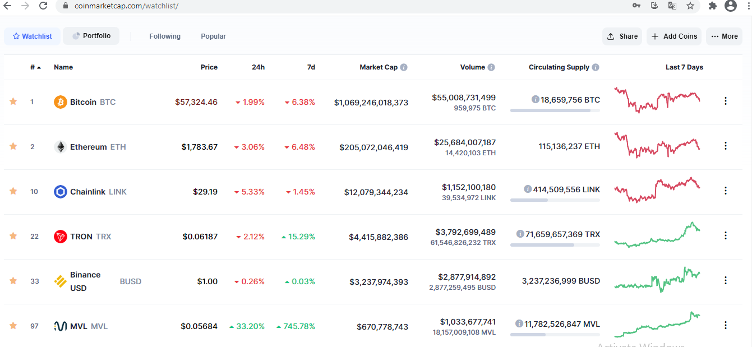Open the Popular tab

pos(214,36)
